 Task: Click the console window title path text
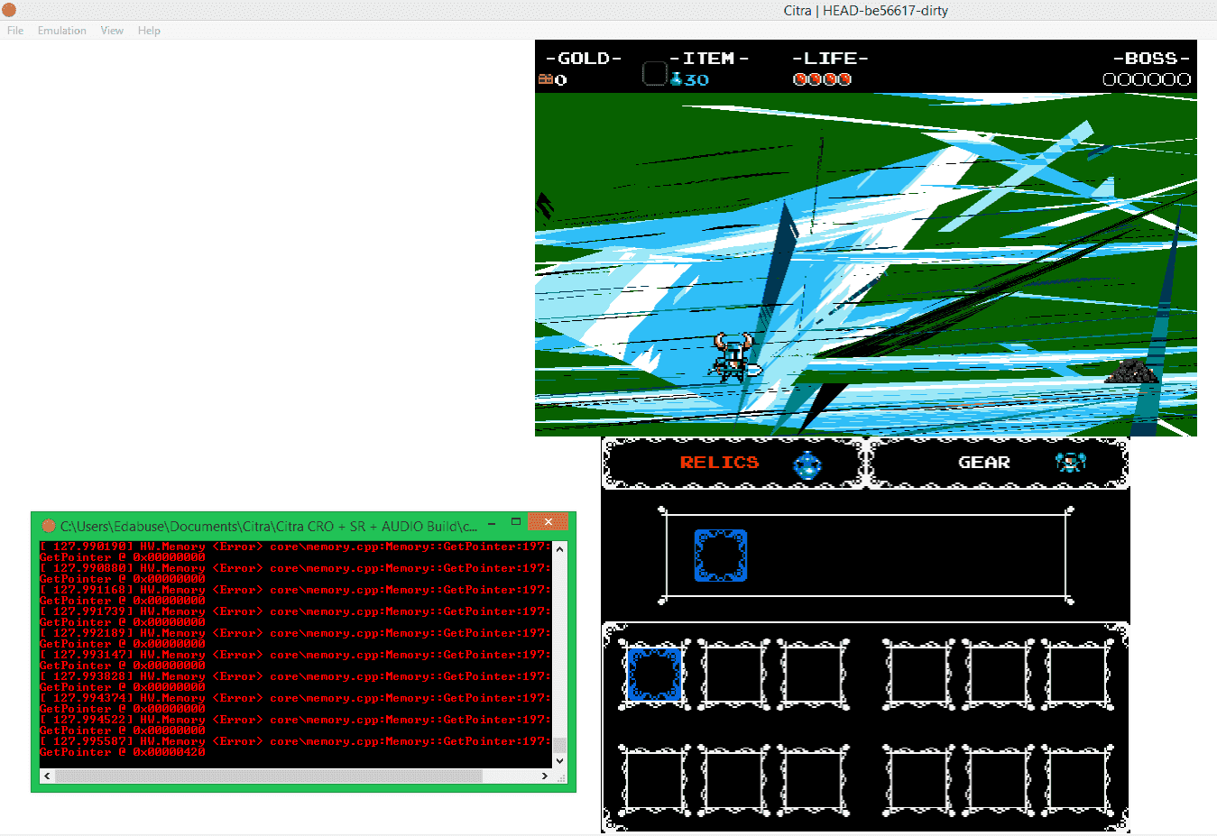point(269,526)
